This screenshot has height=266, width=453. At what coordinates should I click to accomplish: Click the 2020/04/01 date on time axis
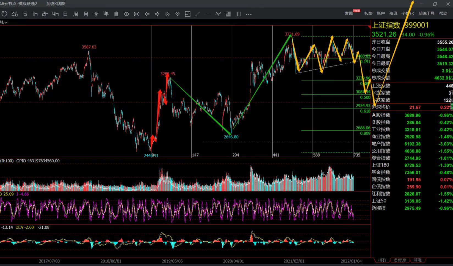click(233, 261)
